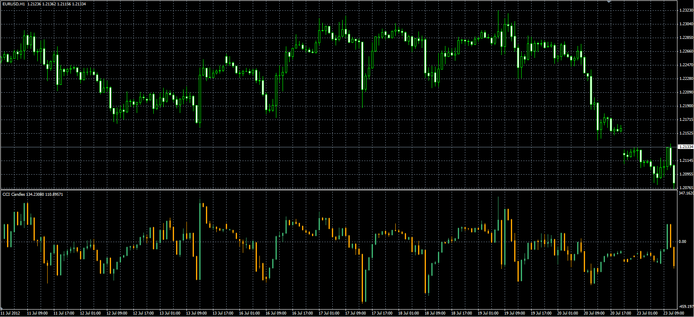Click the 13 Jul 09:00 time label
This screenshot has height=317, width=694.
(x=196, y=313)
